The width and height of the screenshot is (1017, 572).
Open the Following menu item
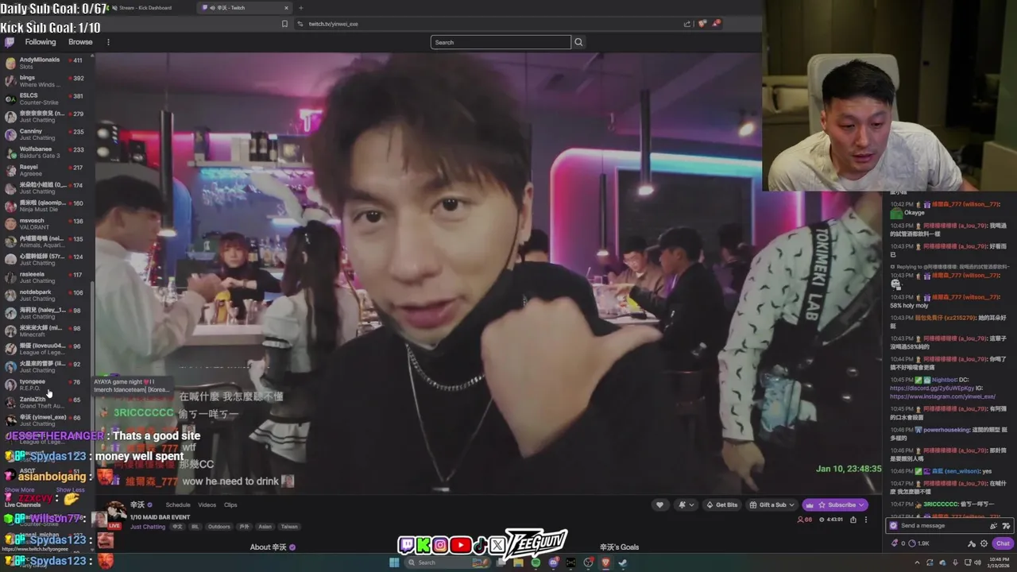(x=41, y=42)
